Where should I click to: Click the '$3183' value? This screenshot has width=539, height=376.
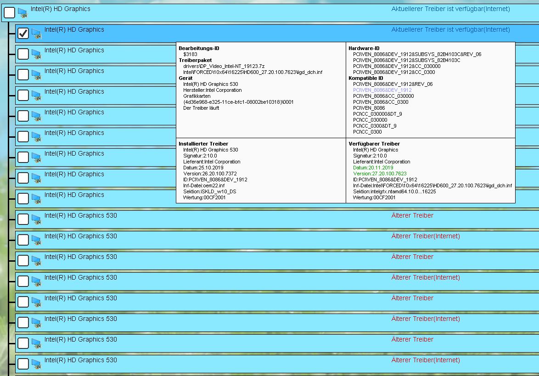(x=190, y=54)
